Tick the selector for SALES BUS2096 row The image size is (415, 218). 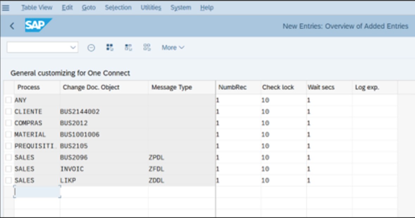coord(8,157)
